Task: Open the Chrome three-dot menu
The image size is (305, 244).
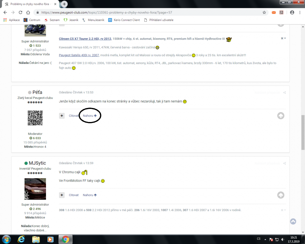Action: 300,13
